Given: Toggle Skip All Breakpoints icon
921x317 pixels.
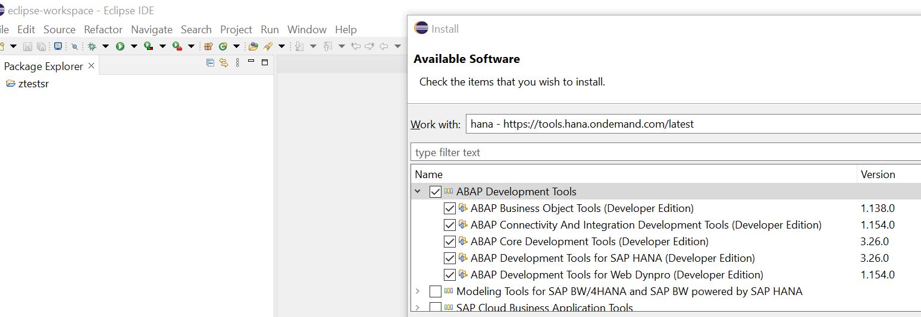Looking at the screenshot, I should pos(74,46).
